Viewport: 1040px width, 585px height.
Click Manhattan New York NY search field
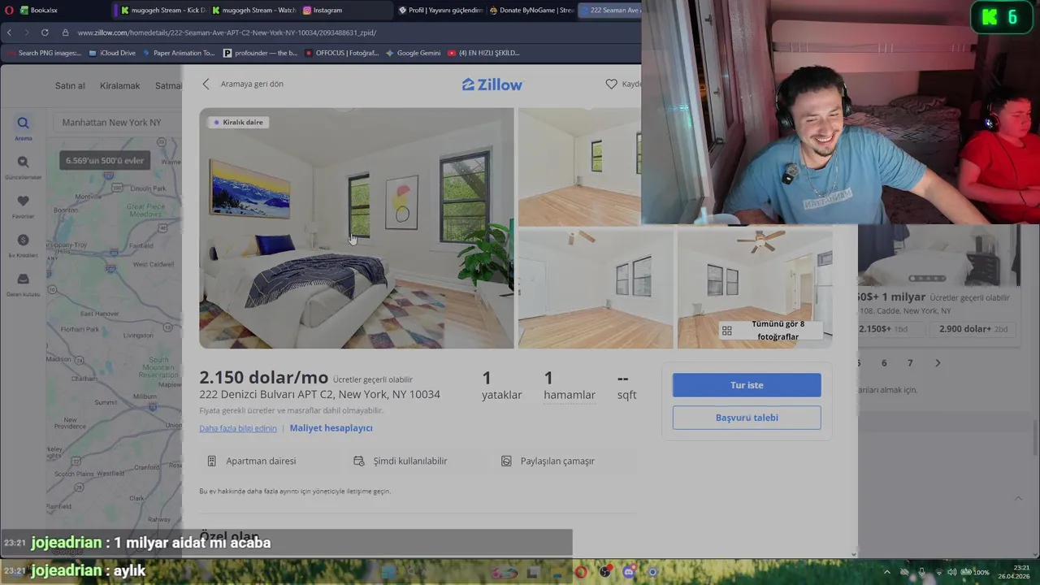118,123
